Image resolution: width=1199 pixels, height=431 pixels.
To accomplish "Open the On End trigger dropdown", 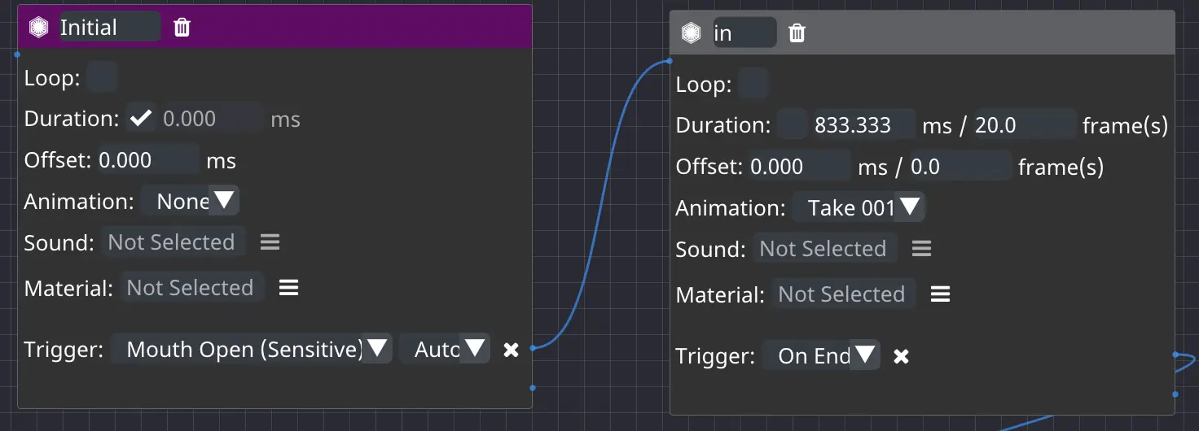I will [x=821, y=356].
